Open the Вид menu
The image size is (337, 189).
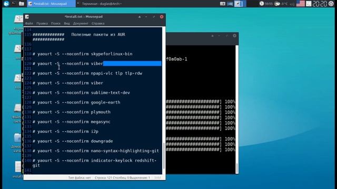point(67,23)
